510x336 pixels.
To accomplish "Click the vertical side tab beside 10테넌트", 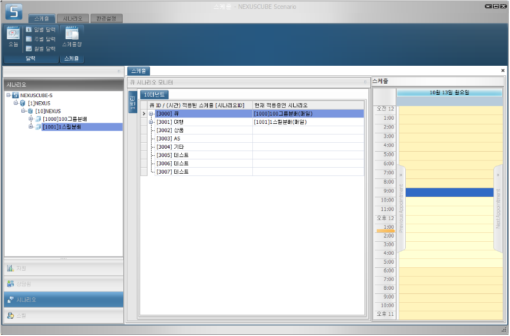I will tap(132, 102).
